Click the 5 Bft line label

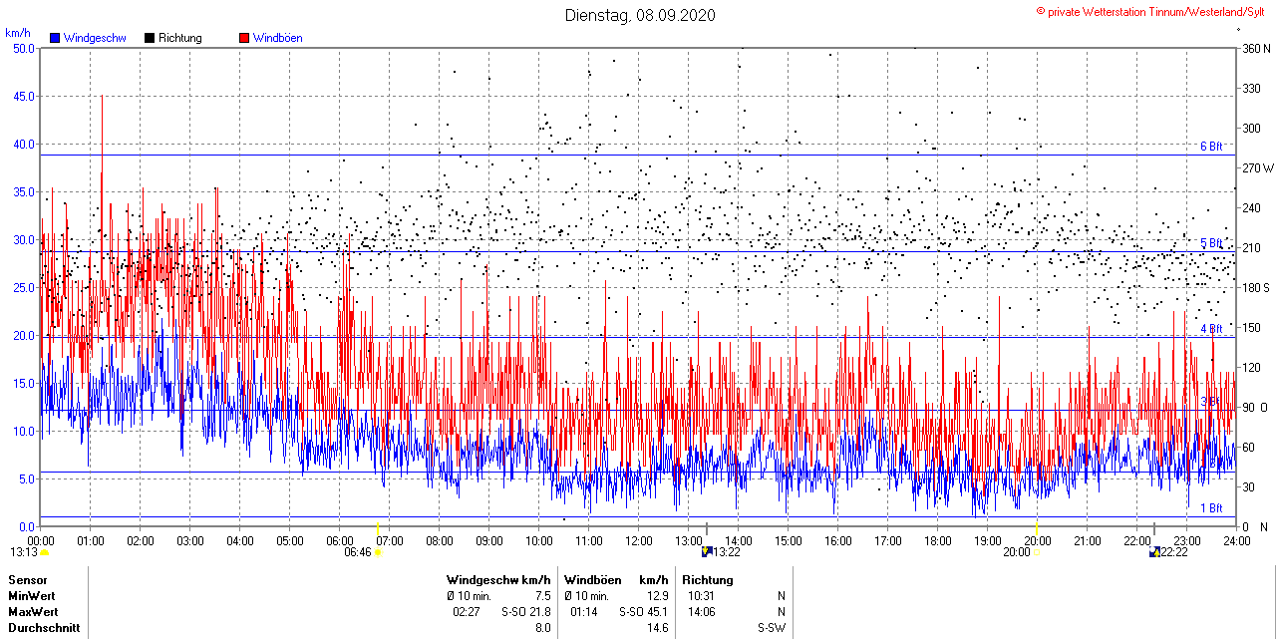(1211, 243)
